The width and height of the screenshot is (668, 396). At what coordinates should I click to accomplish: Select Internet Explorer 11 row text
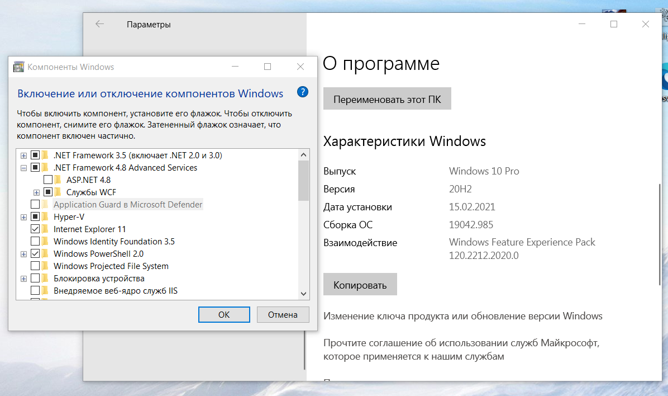pos(89,229)
